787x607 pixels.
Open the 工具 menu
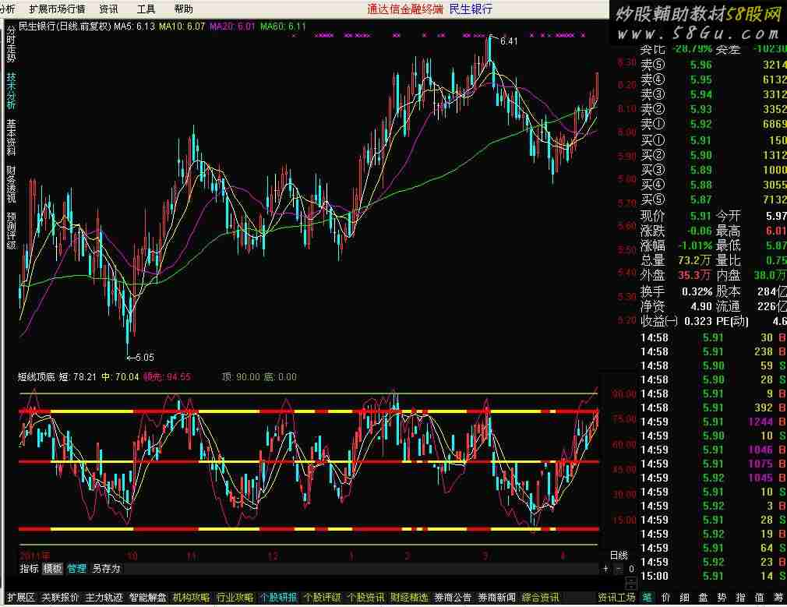pos(146,9)
